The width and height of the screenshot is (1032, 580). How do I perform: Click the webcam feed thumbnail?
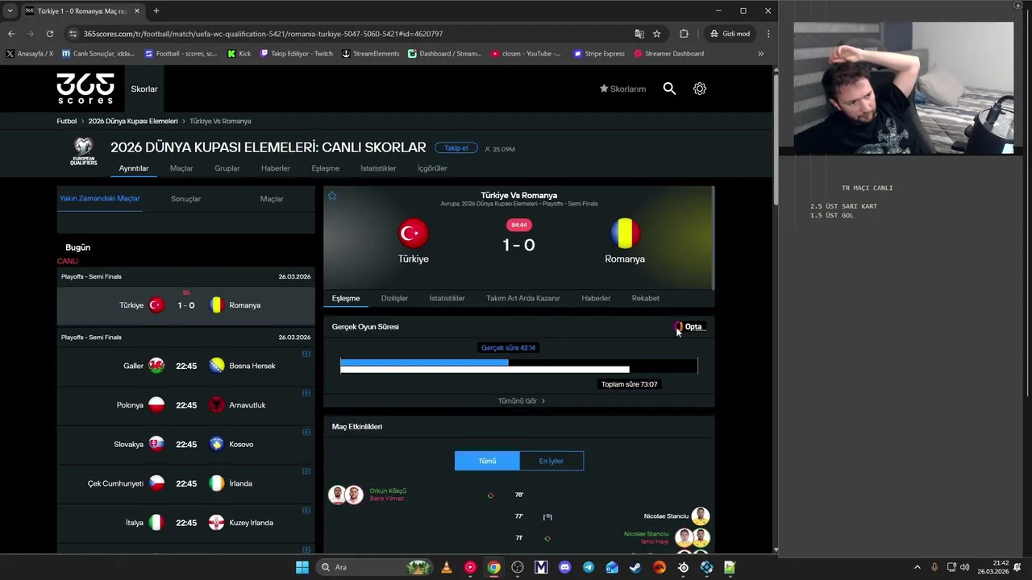(x=903, y=88)
